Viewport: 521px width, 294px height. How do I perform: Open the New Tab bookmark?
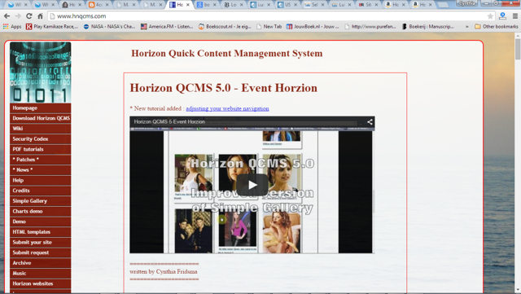[x=269, y=26]
